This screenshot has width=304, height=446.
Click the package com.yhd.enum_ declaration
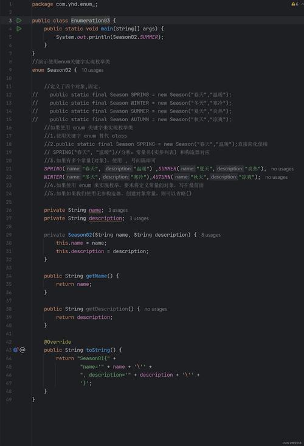click(x=65, y=4)
